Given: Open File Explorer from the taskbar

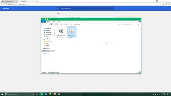Looking at the screenshot, I should point(42,94).
